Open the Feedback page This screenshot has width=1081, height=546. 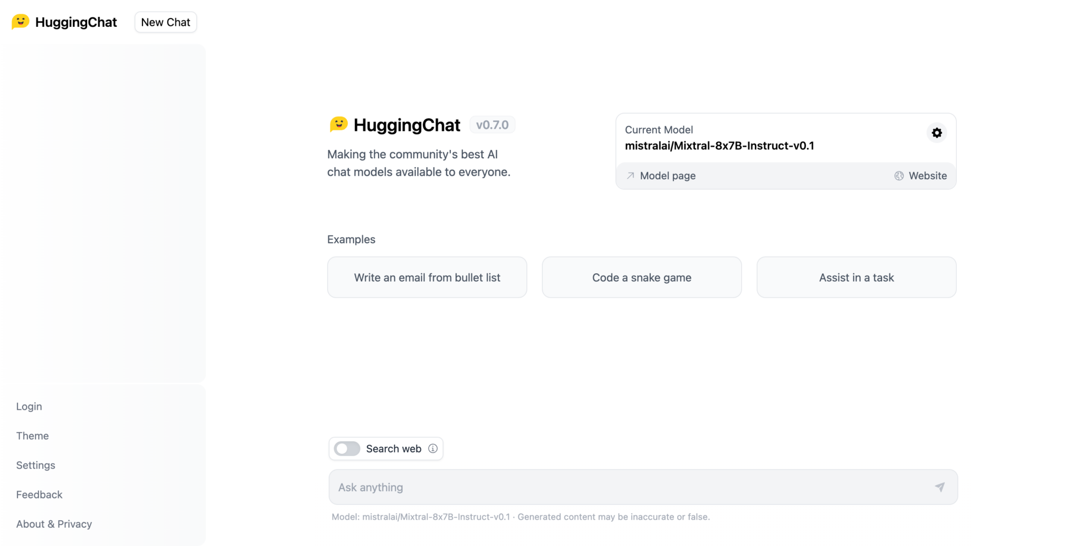(x=39, y=494)
